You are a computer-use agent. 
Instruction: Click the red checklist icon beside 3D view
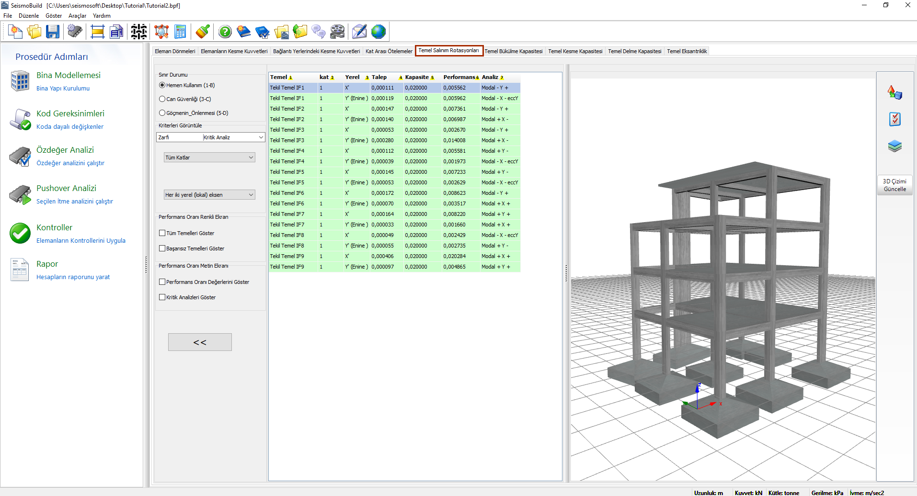click(894, 119)
